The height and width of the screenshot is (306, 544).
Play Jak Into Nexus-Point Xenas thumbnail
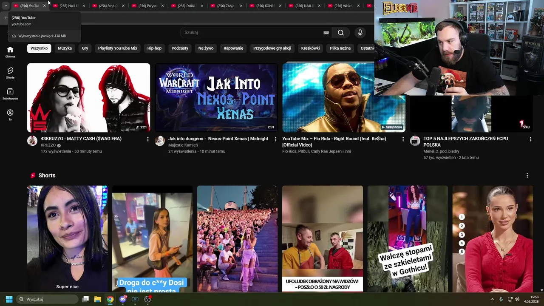pyautogui.click(x=216, y=98)
